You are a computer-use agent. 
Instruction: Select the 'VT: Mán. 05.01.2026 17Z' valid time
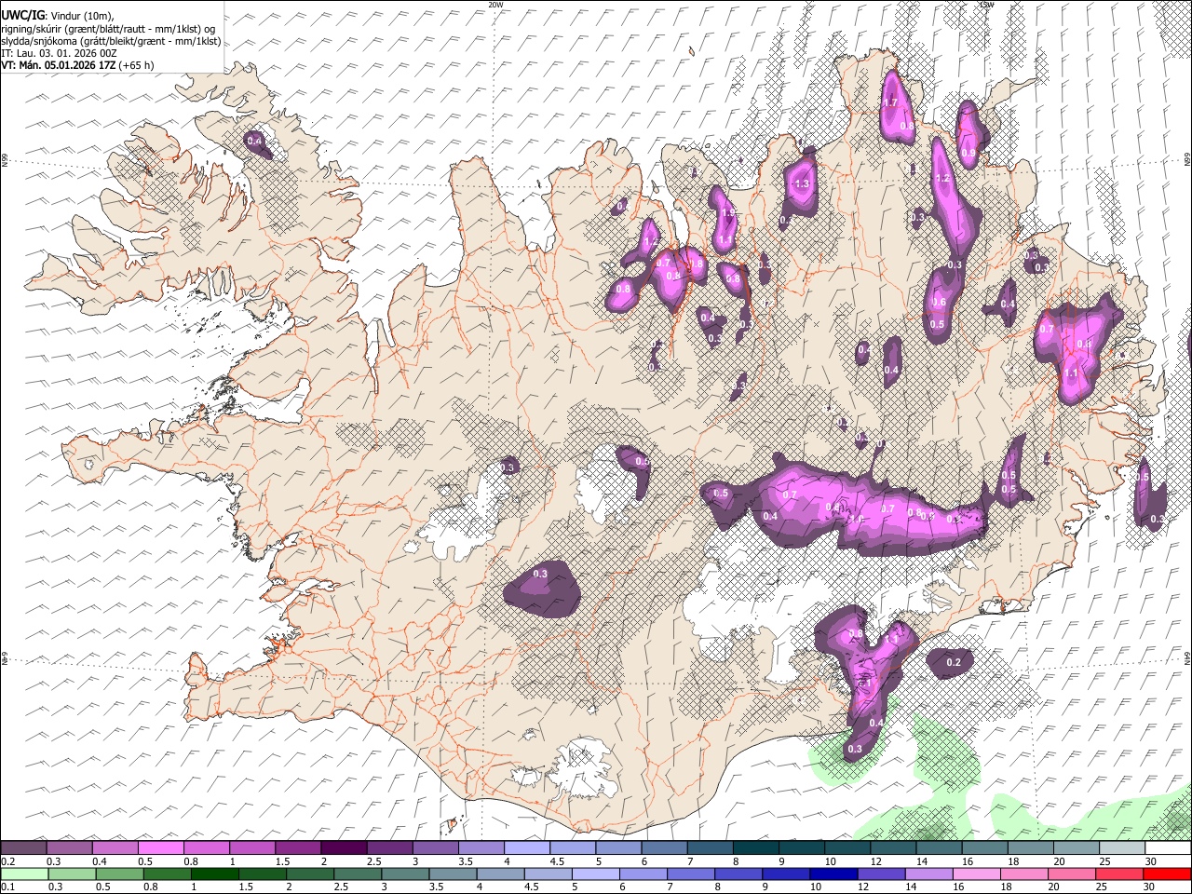(59, 65)
